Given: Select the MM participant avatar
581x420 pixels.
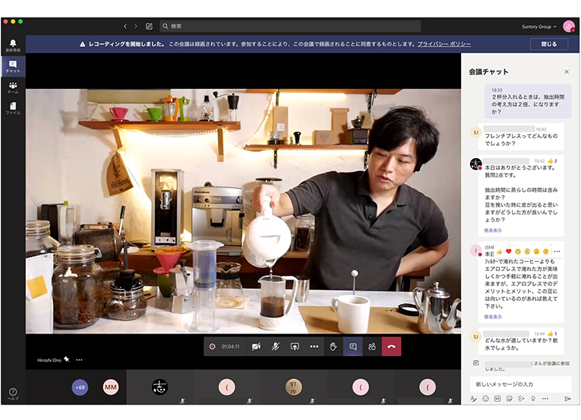Looking at the screenshot, I should [x=110, y=387].
